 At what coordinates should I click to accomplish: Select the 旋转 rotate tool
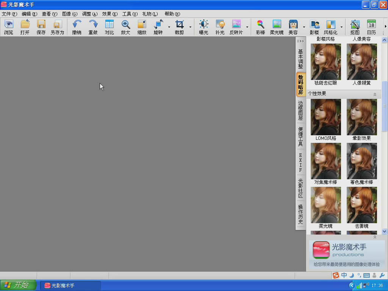coord(158,27)
